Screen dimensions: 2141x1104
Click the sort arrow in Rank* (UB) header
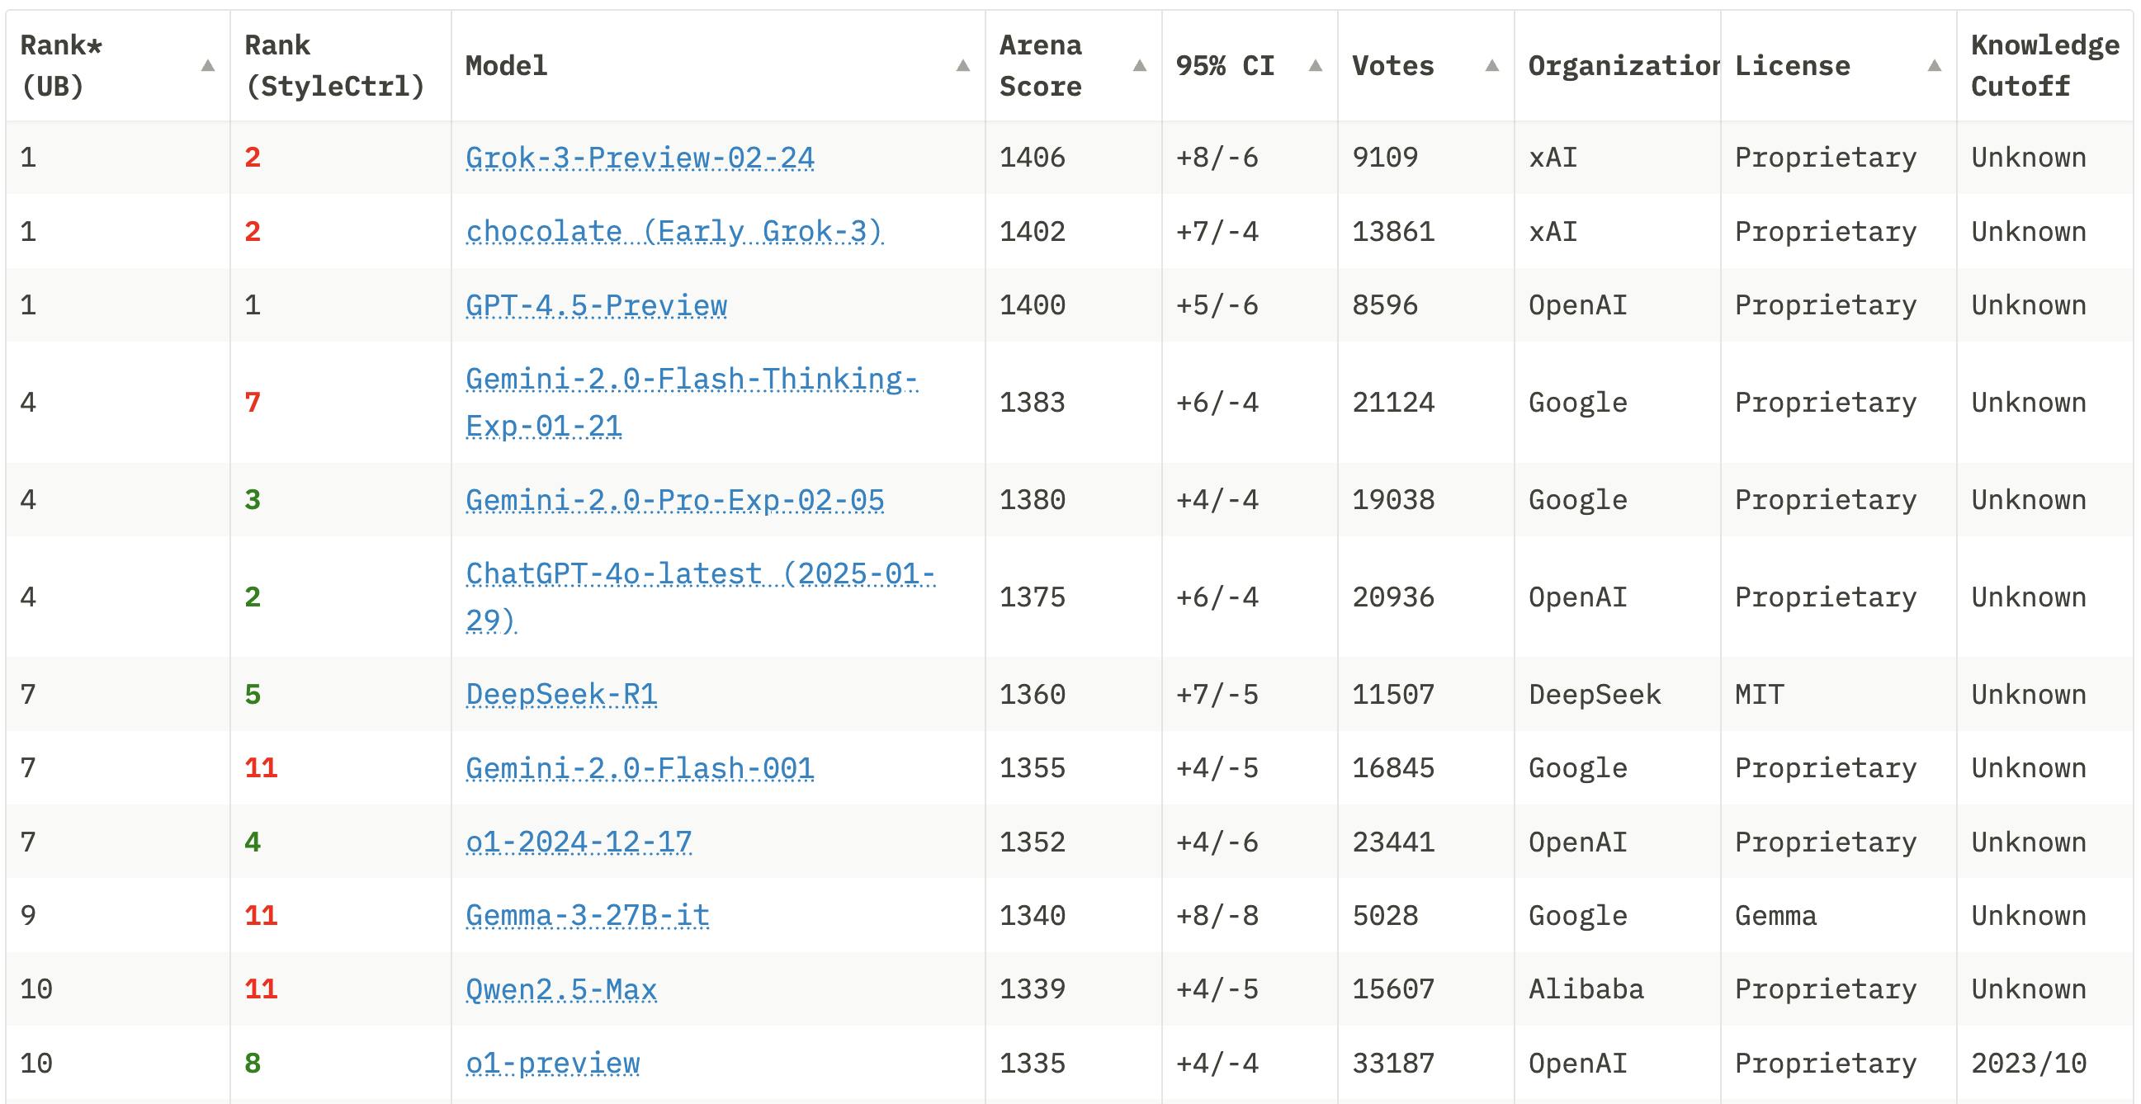(x=208, y=66)
